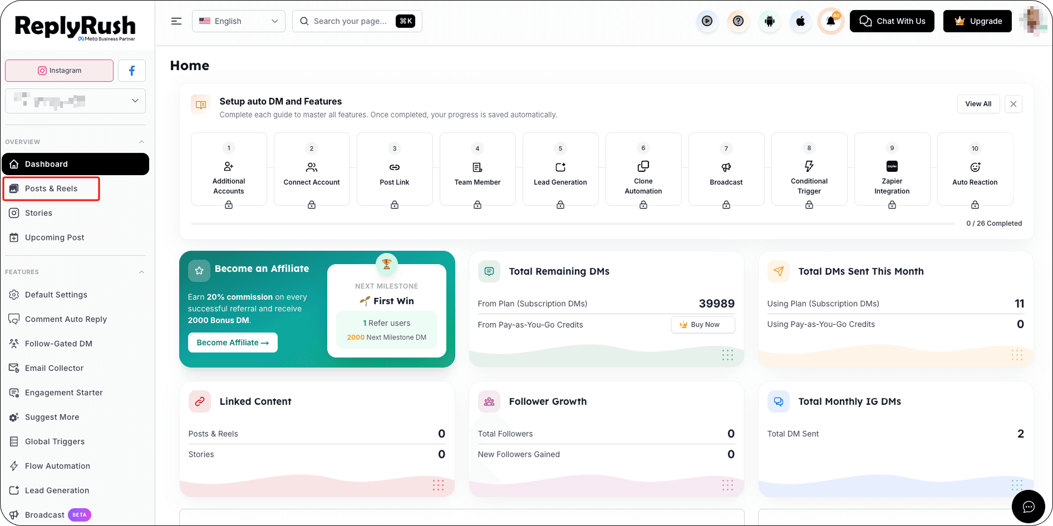This screenshot has height=526, width=1053.
Task: Open the Zapier Integration guide card
Action: (x=892, y=169)
